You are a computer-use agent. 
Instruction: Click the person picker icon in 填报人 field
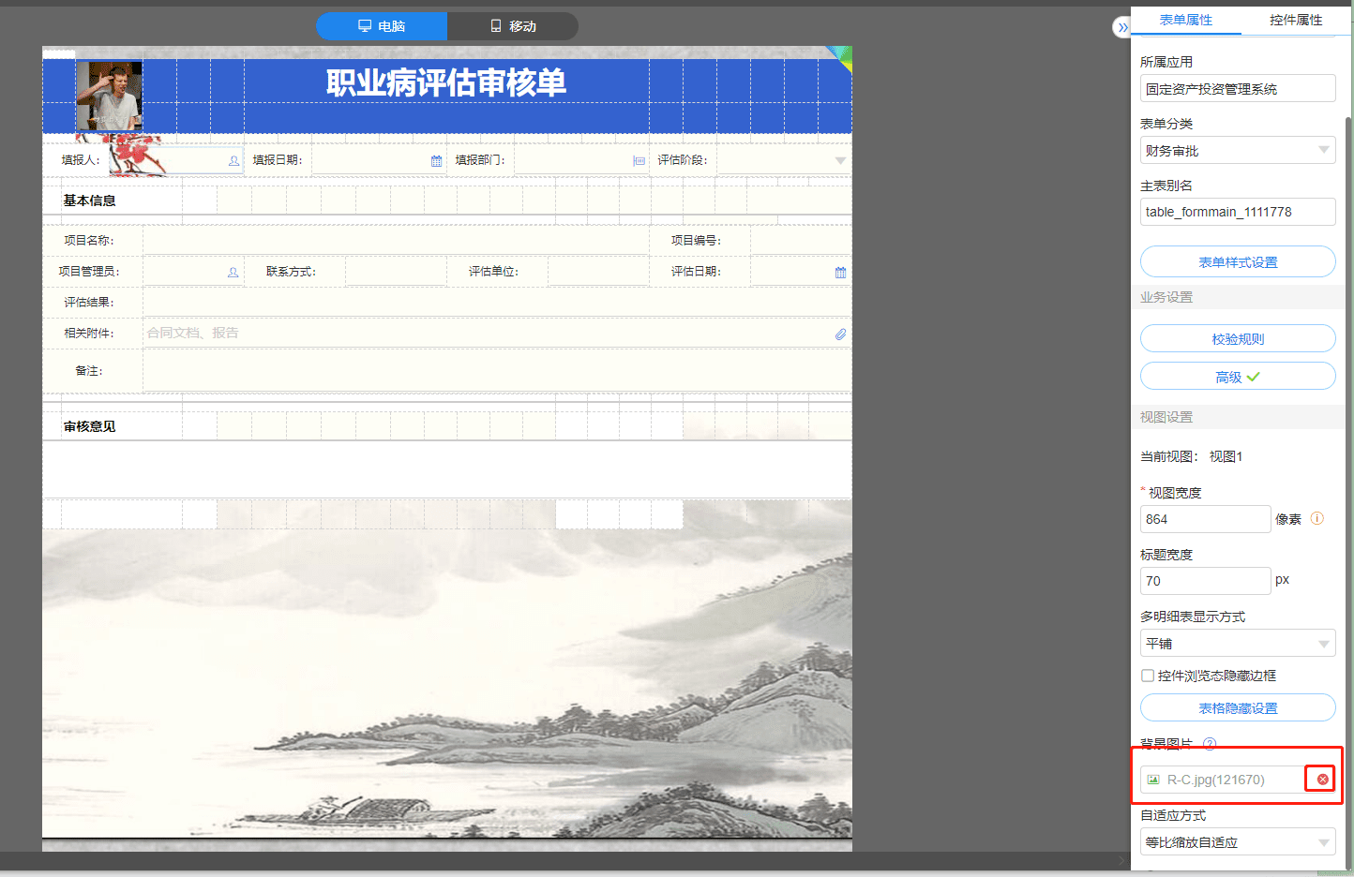click(x=233, y=161)
